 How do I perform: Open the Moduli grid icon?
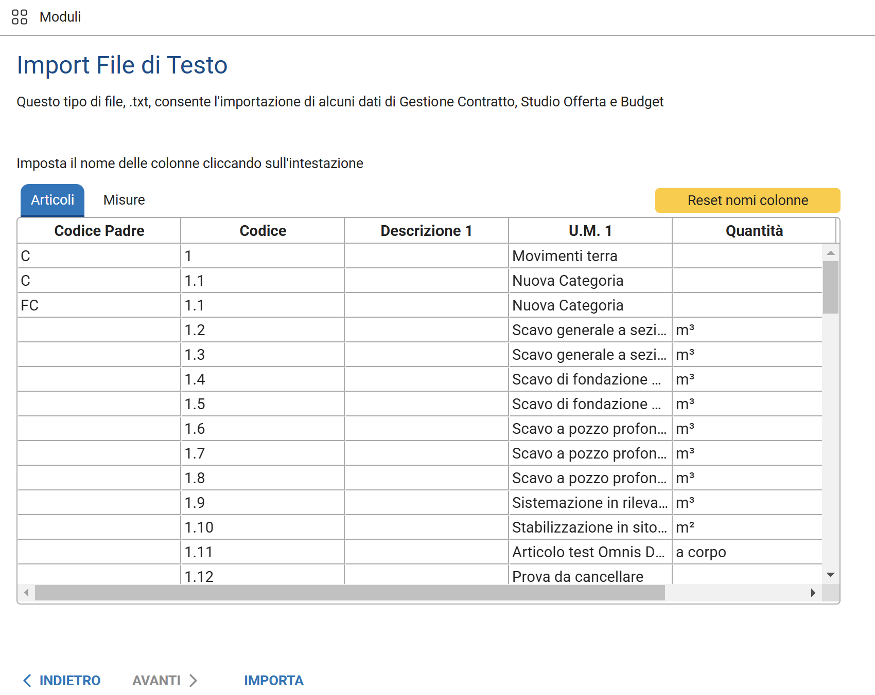[19, 17]
